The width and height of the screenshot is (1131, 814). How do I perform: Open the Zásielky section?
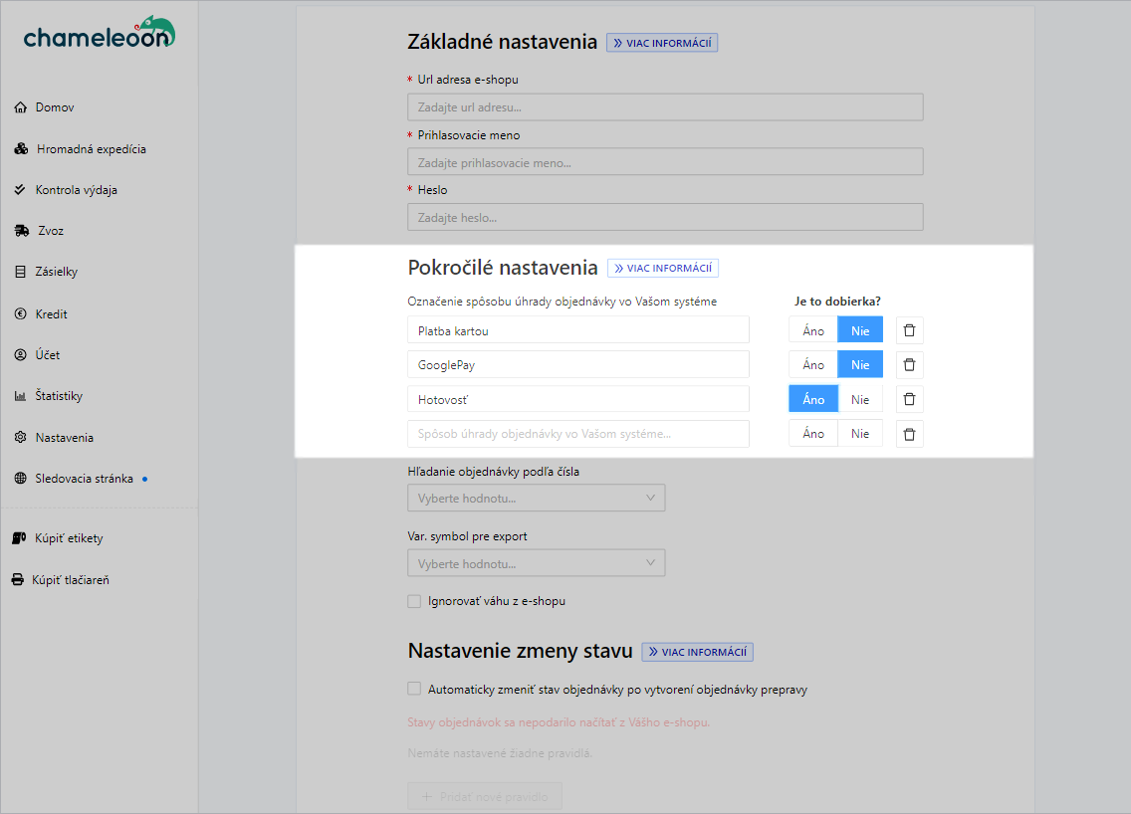coord(21,271)
